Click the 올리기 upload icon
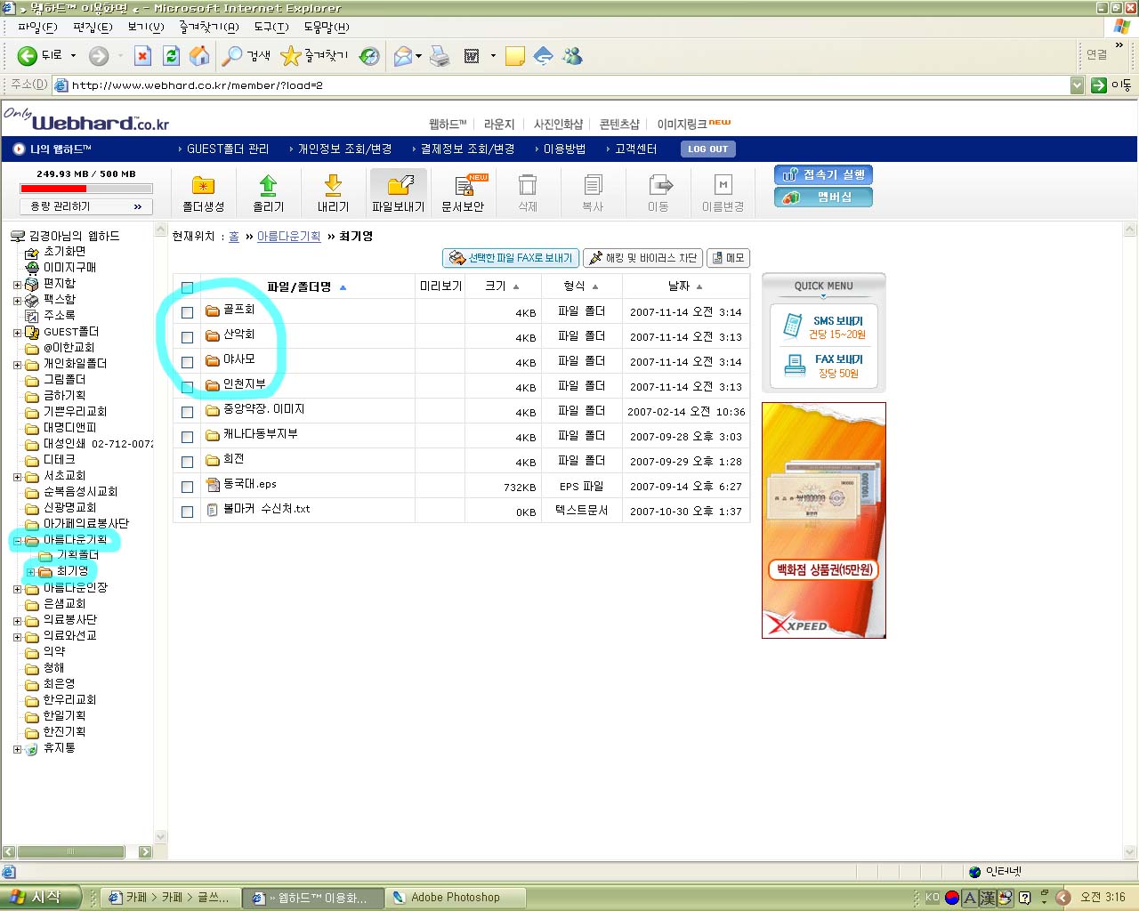Viewport: 1139px width, 911px height. pyautogui.click(x=268, y=186)
